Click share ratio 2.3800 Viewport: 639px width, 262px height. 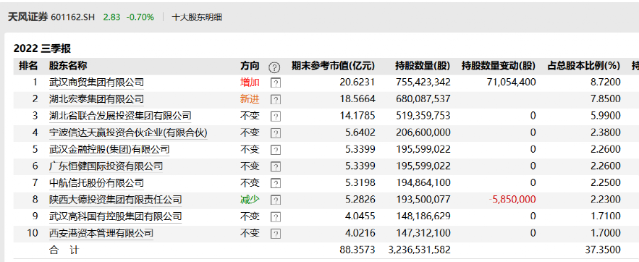pos(606,132)
